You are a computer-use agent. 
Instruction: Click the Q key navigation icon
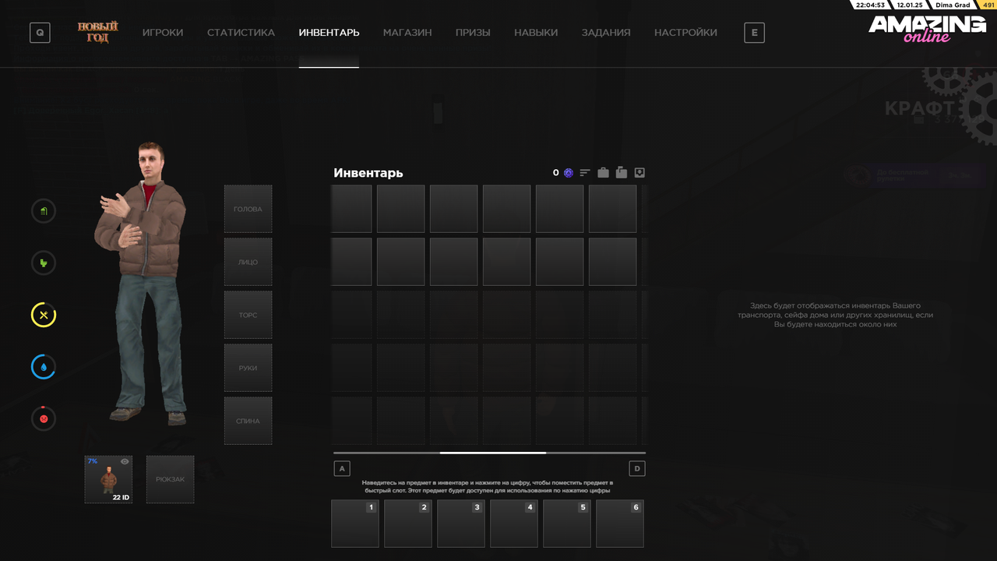(x=40, y=33)
